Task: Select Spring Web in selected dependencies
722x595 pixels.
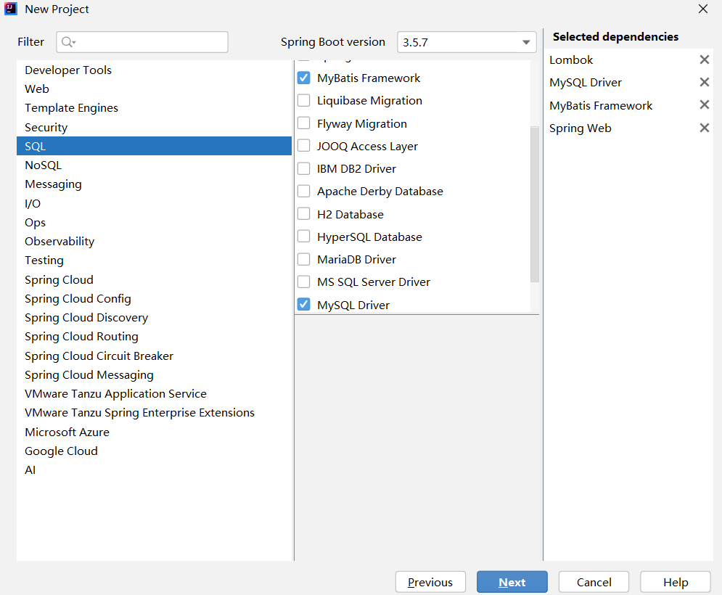Action: point(581,128)
